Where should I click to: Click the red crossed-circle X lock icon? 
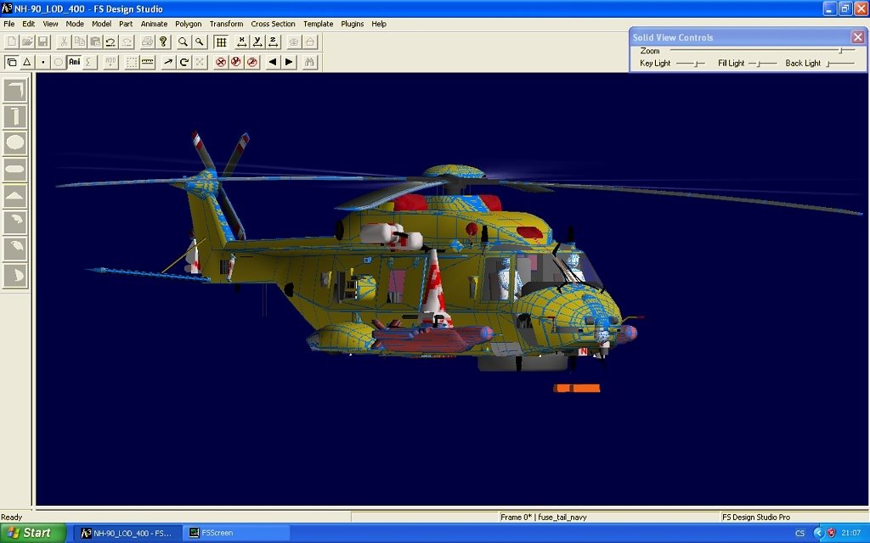(x=221, y=62)
